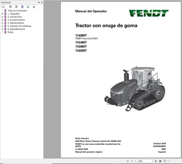Viewport: 182px width, 164px height.
Task: Click the FENDT logo on the page
Action: [149, 13]
